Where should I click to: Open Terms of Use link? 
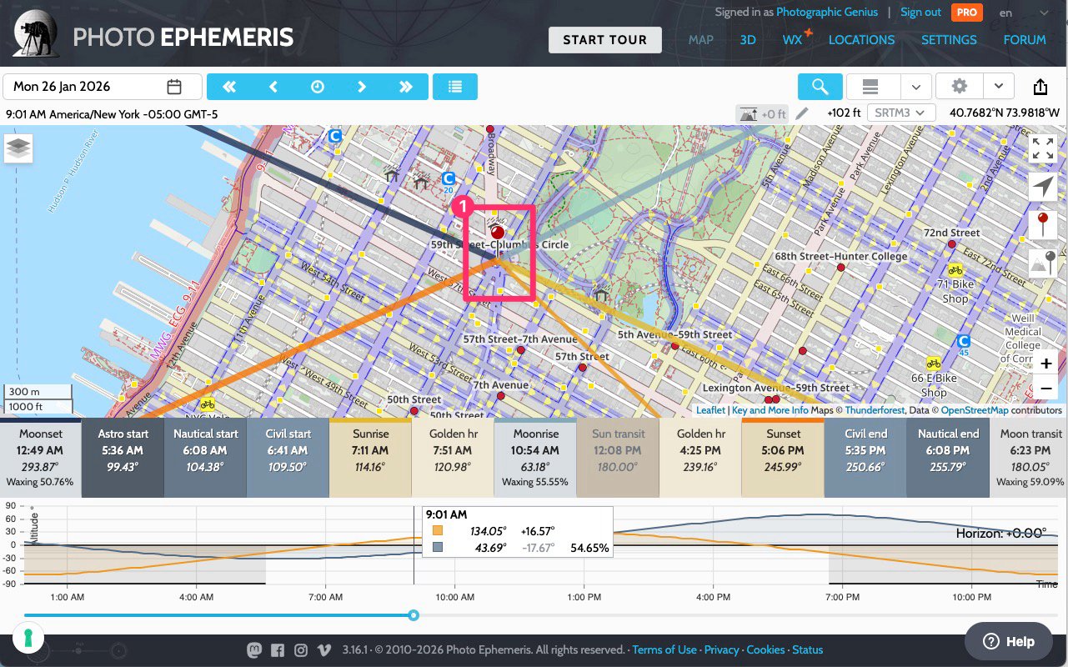click(664, 649)
